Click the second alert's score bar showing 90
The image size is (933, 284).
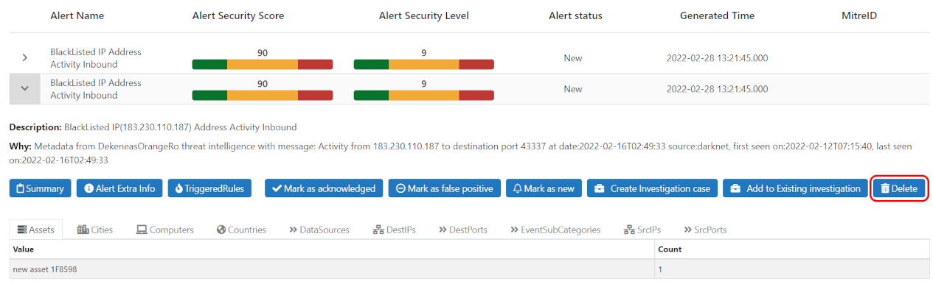263,95
